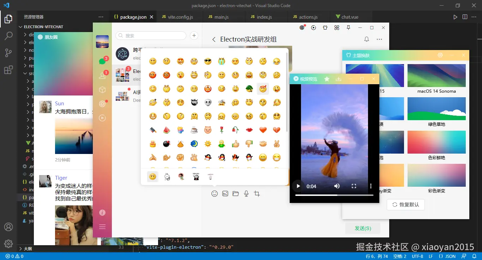
Task: Click JSON language mode in status bar
Action: point(450,256)
